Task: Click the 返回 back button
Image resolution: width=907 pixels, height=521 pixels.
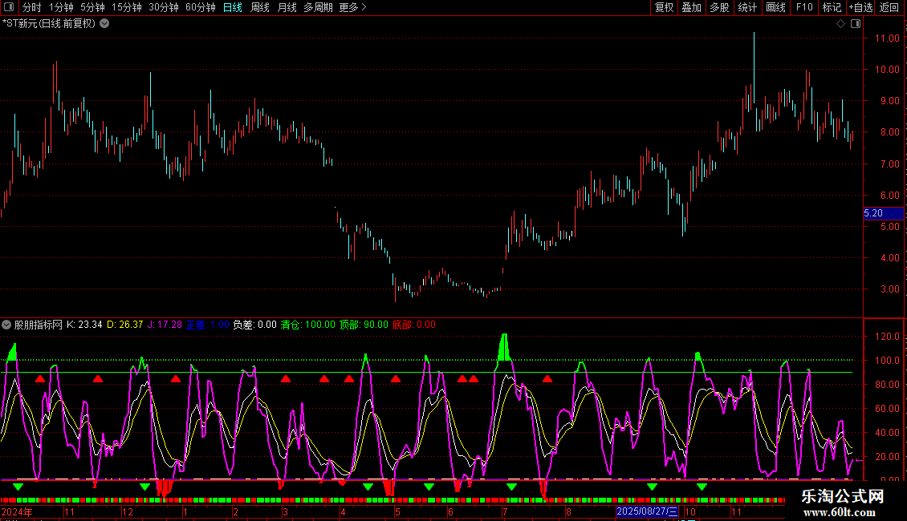Action: pos(889,7)
